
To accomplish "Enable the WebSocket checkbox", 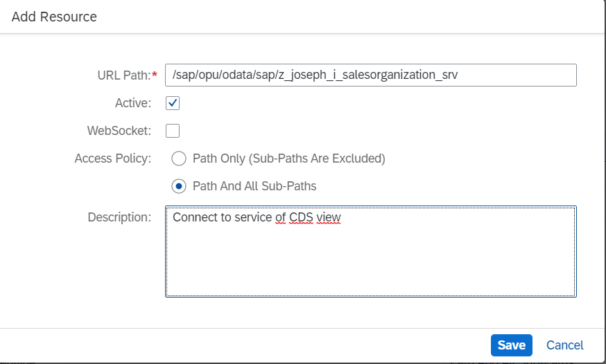I will 173,131.
